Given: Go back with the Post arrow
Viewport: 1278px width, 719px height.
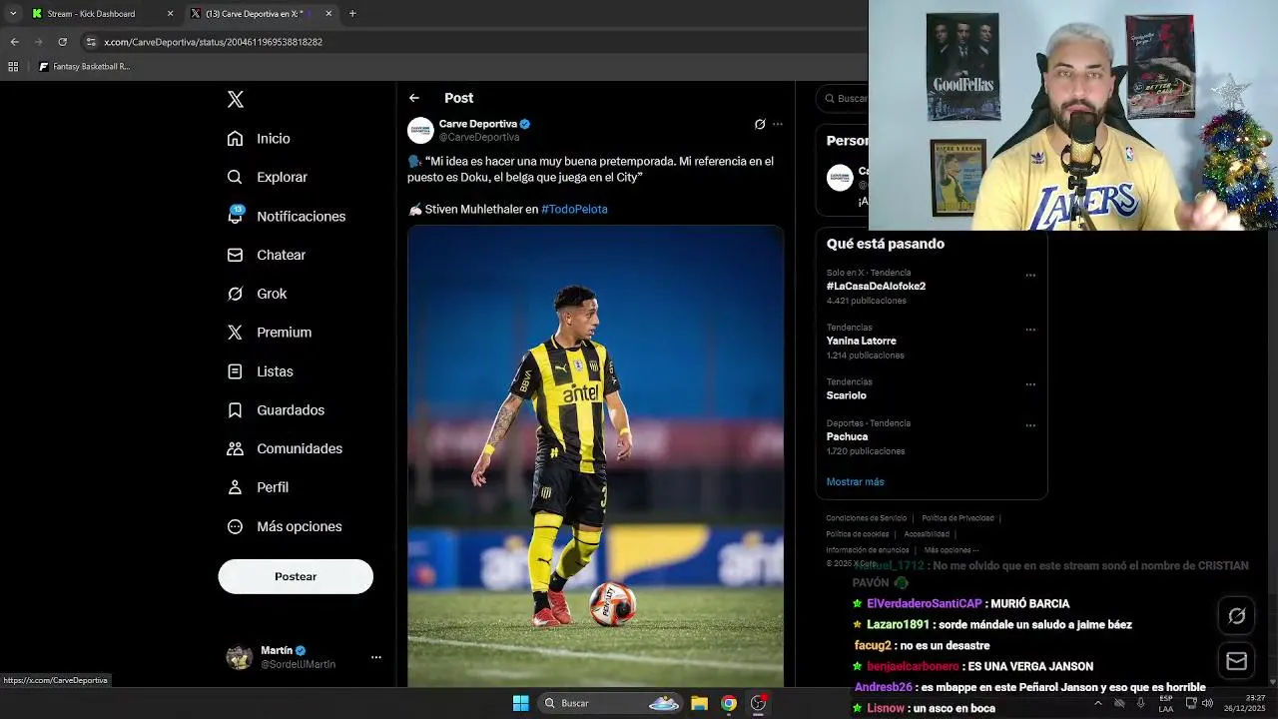Looking at the screenshot, I should tap(414, 98).
